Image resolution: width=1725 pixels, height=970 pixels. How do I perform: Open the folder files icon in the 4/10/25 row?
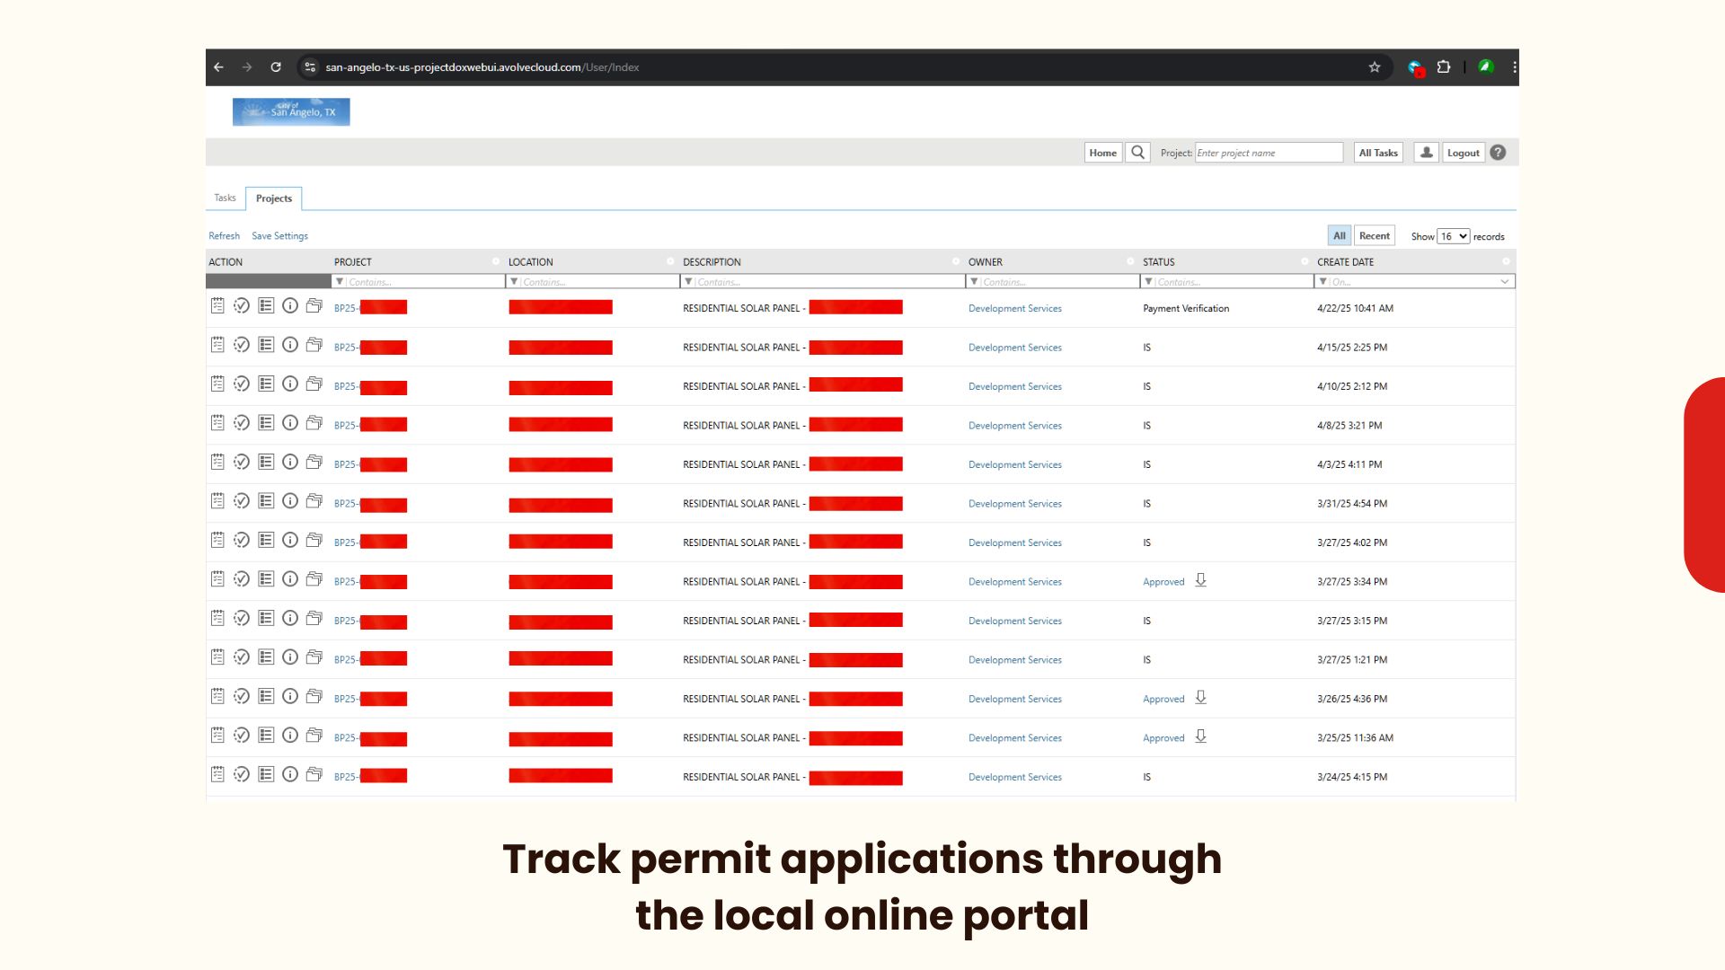point(314,384)
